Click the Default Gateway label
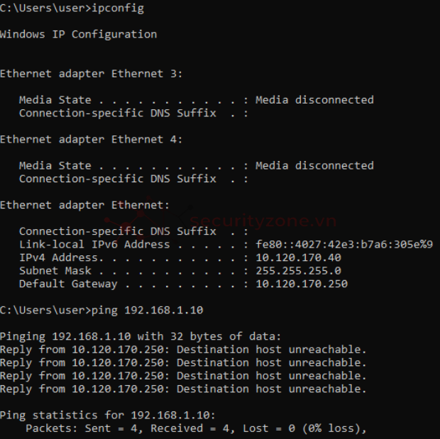 (68, 284)
